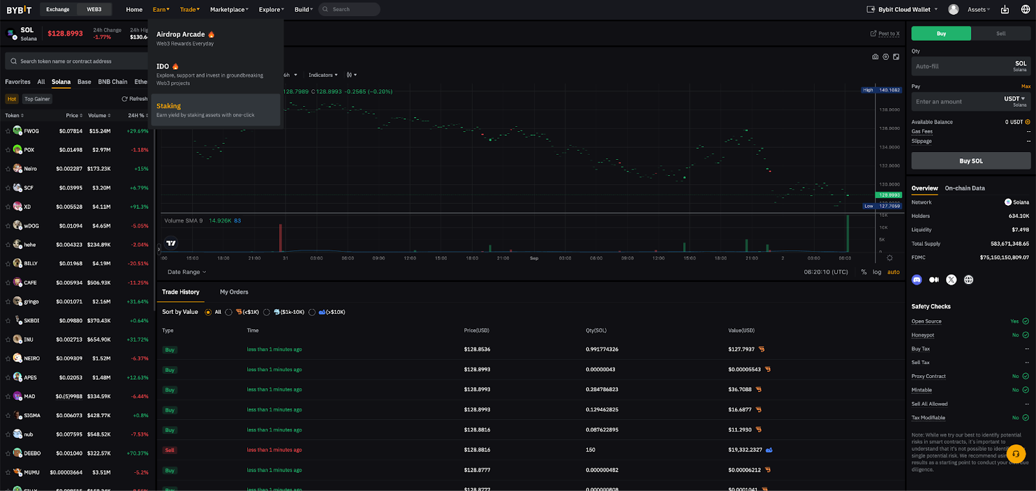
Task: Switch to On-chain Data tab
Action: pos(965,188)
